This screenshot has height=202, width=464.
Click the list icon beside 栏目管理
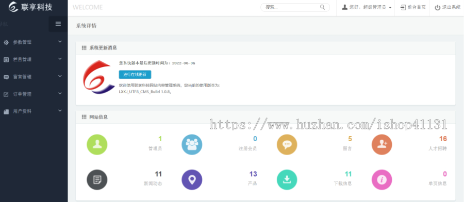pos(6,59)
